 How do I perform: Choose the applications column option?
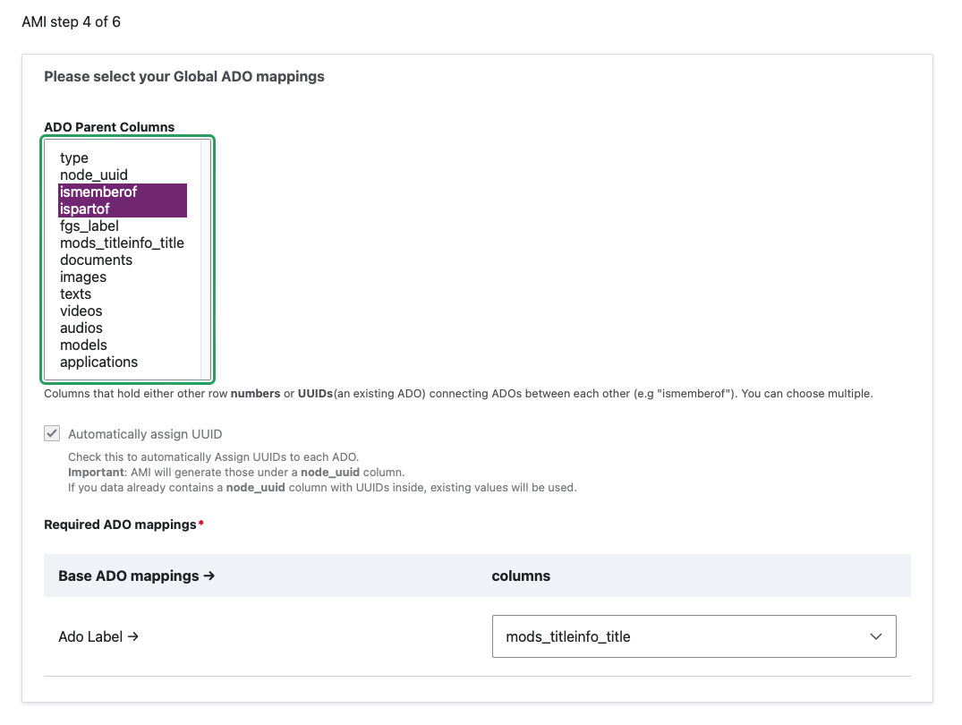(x=98, y=362)
